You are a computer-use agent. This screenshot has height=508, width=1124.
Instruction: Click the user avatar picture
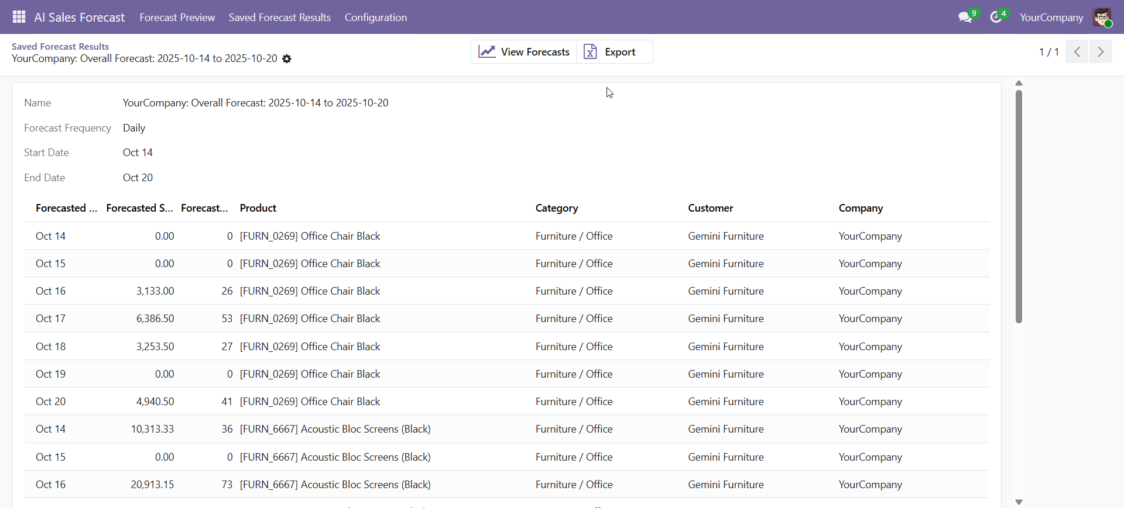coord(1102,18)
